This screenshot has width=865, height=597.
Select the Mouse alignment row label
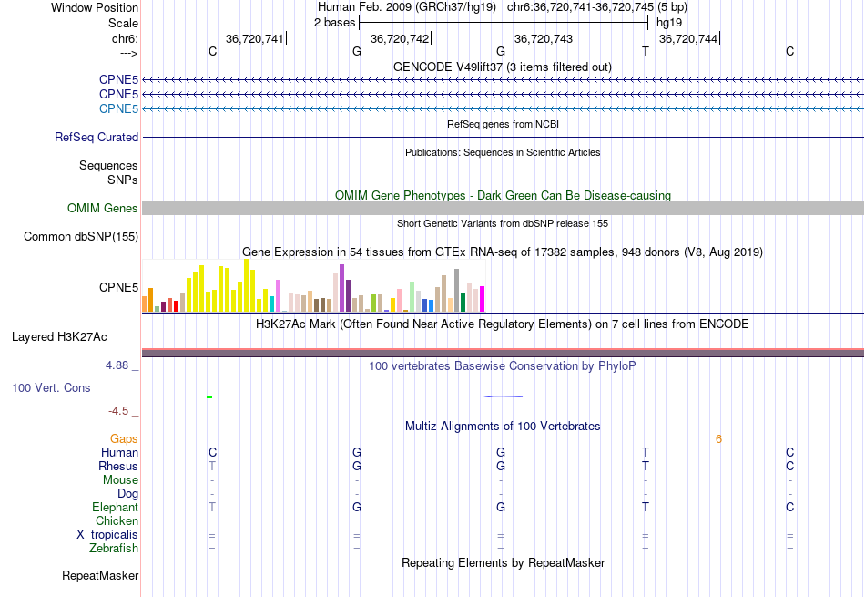point(120,480)
